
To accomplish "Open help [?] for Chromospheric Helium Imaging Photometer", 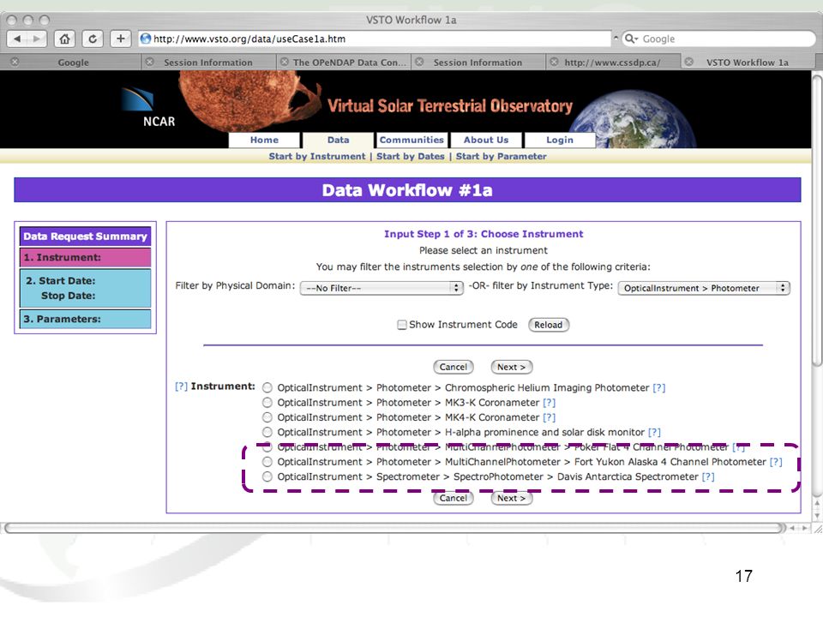I will point(658,387).
